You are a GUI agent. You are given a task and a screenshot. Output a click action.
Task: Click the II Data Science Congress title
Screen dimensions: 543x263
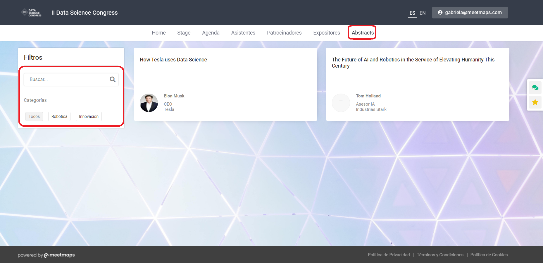(85, 13)
